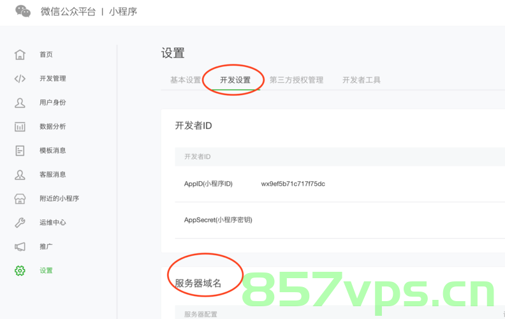505x319 pixels.
Task: Select the green 设置 sidebar item
Action: pyautogui.click(x=46, y=271)
